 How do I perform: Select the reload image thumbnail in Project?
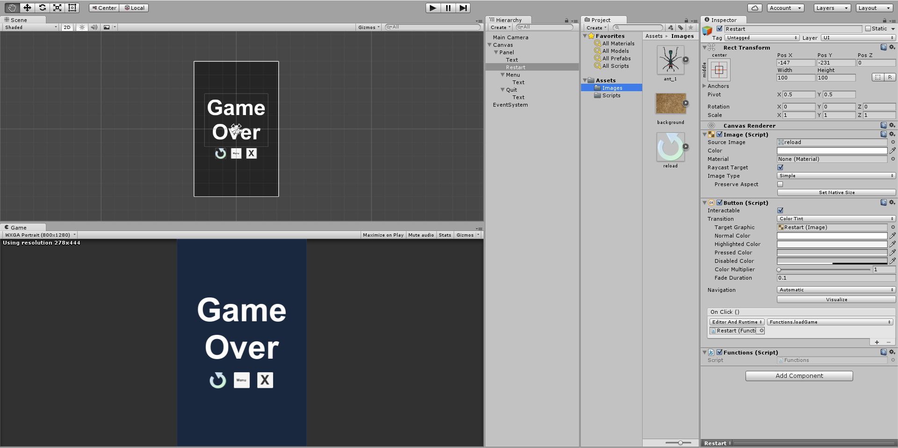point(670,147)
